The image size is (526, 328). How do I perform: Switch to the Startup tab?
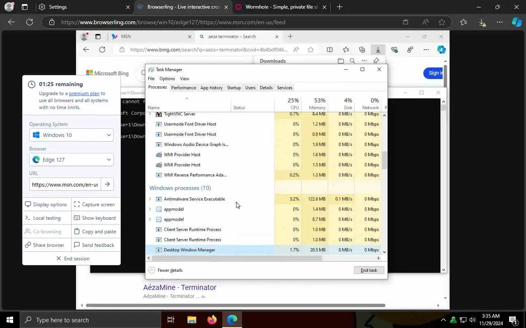(234, 88)
